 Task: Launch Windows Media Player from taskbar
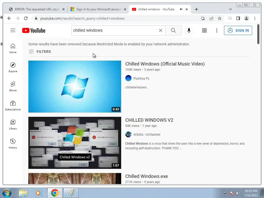pyautogui.click(x=39, y=193)
